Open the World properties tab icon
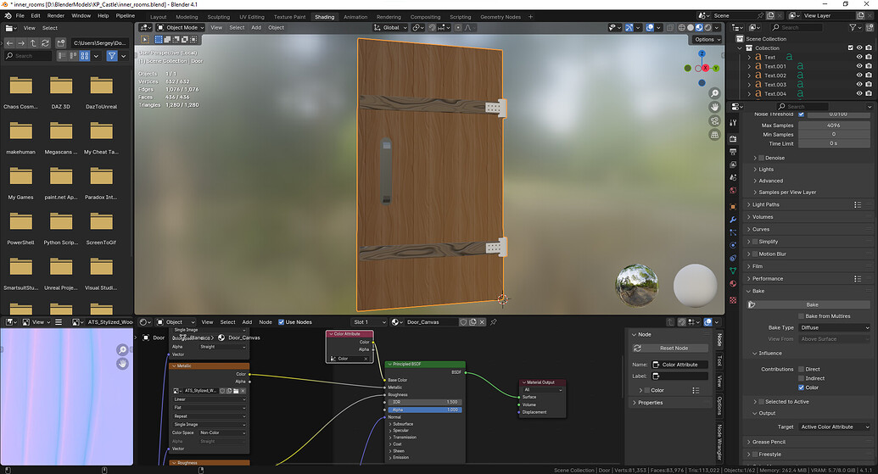The image size is (878, 474). click(x=733, y=190)
